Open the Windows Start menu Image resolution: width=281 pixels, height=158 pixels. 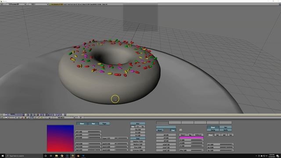point(3,156)
